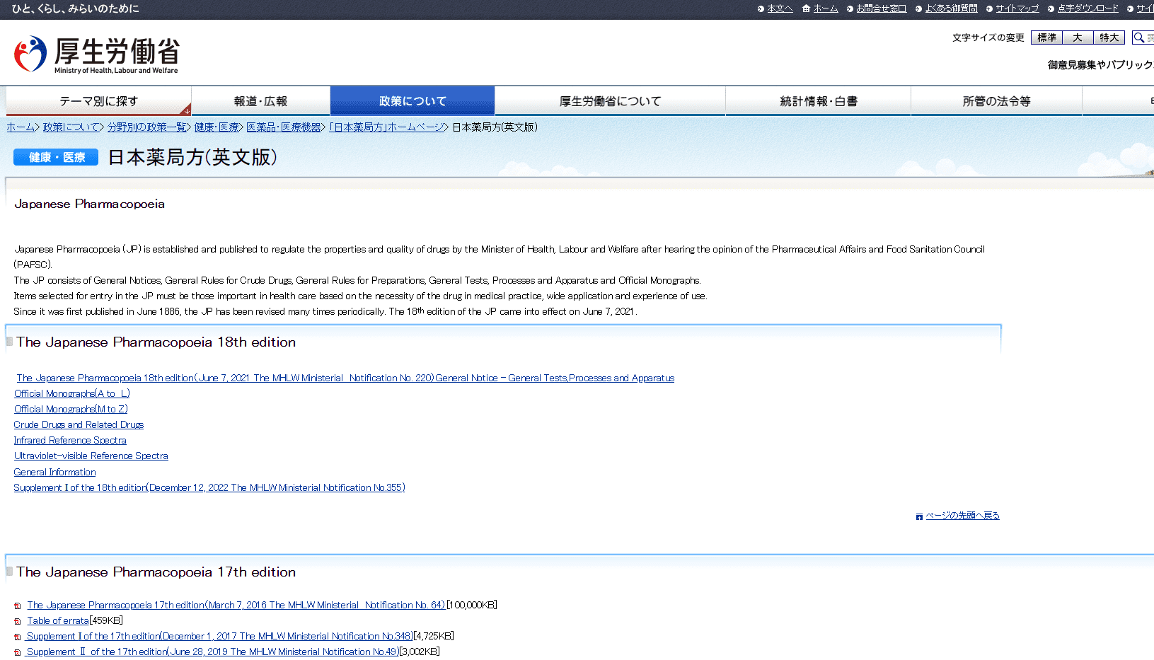1154x660 pixels.
Task: Open Official Monographs (A to L) link
Action: pyautogui.click(x=71, y=393)
